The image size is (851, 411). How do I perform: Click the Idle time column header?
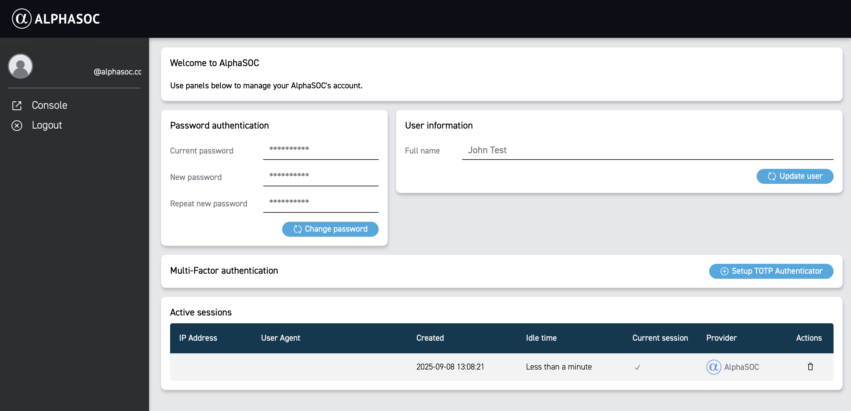pyautogui.click(x=541, y=338)
